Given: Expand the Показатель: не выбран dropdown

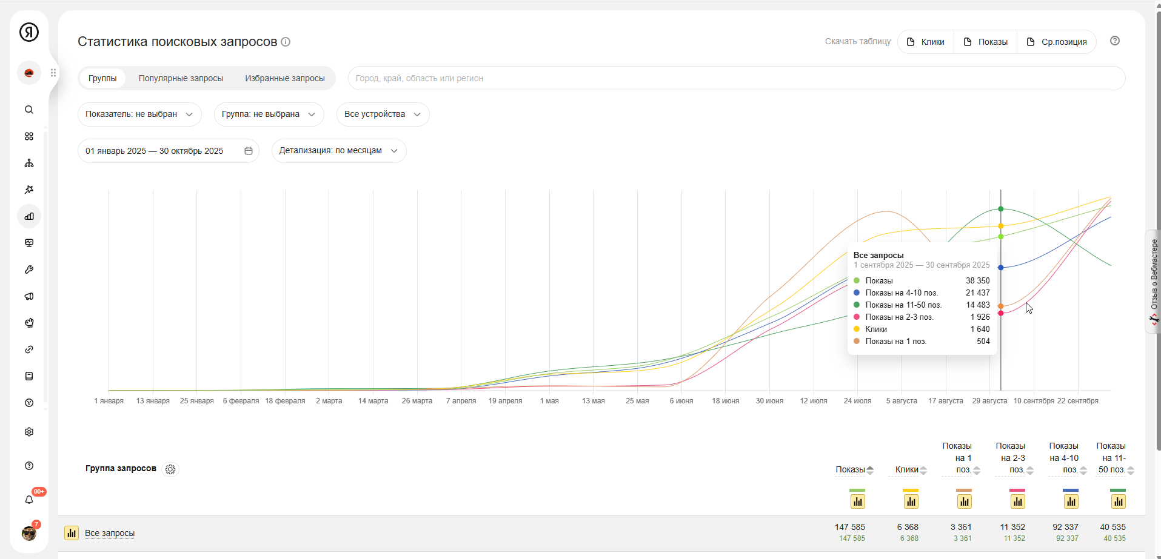Looking at the screenshot, I should 139,114.
